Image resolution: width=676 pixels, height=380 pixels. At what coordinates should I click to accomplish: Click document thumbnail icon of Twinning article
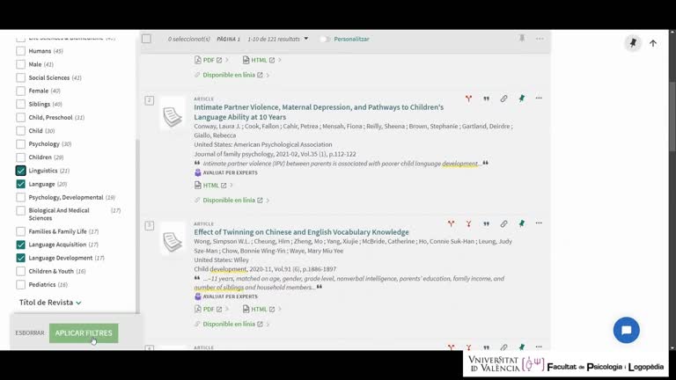(x=173, y=241)
